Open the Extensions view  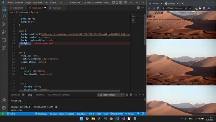4,48
